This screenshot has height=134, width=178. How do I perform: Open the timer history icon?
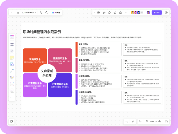coord(115,13)
